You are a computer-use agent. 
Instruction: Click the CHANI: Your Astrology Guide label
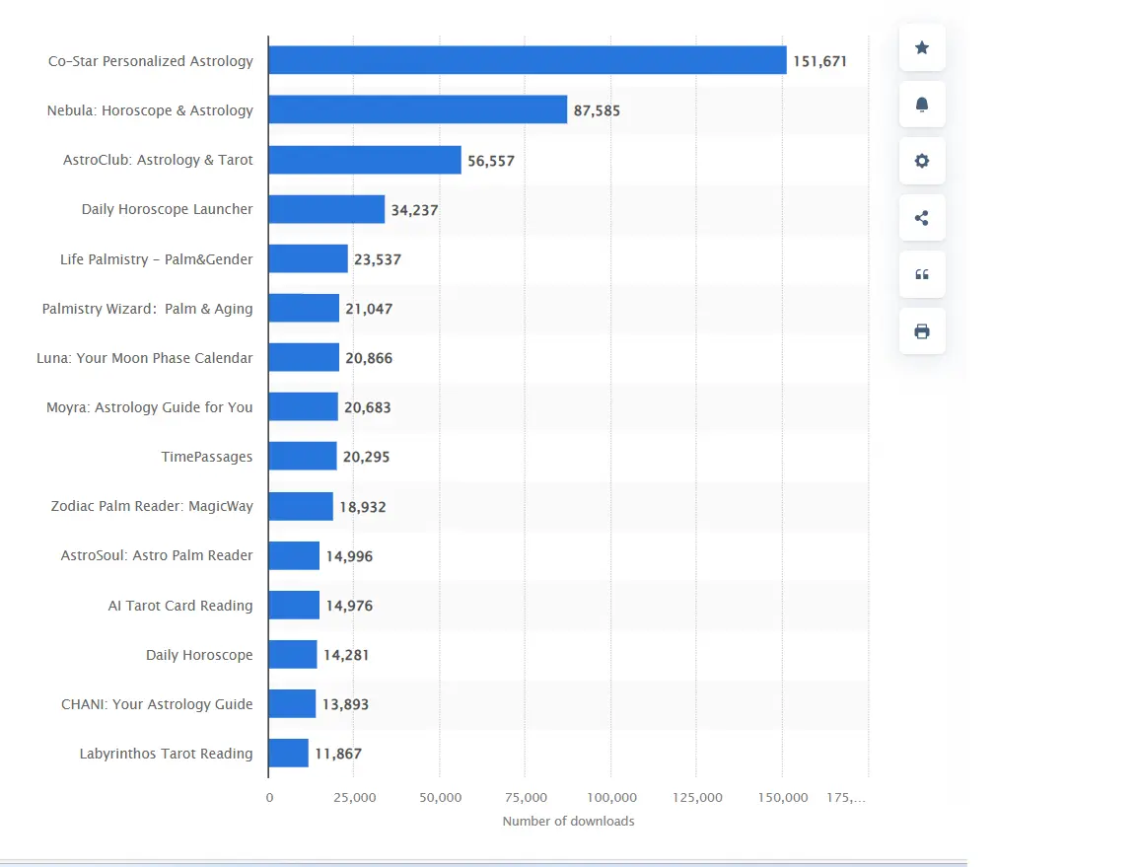(157, 704)
